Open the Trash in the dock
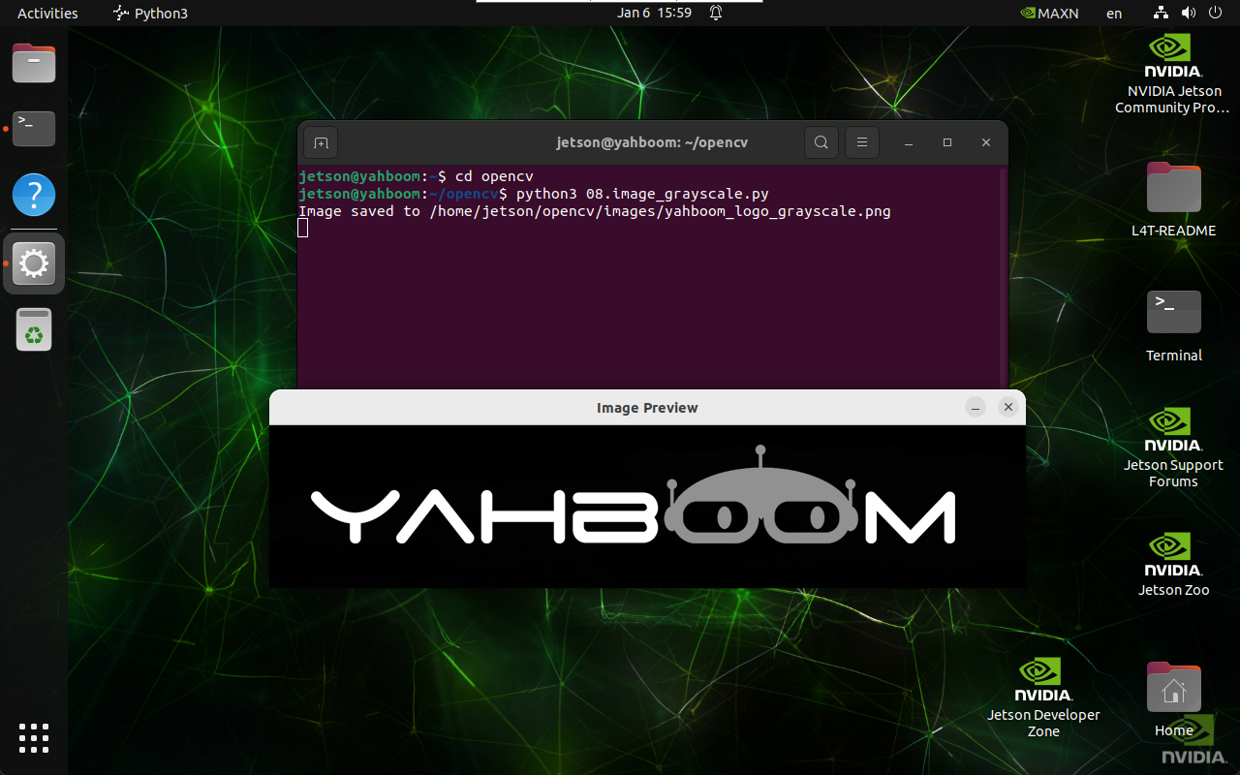Viewport: 1240px width, 775px height. (x=34, y=330)
